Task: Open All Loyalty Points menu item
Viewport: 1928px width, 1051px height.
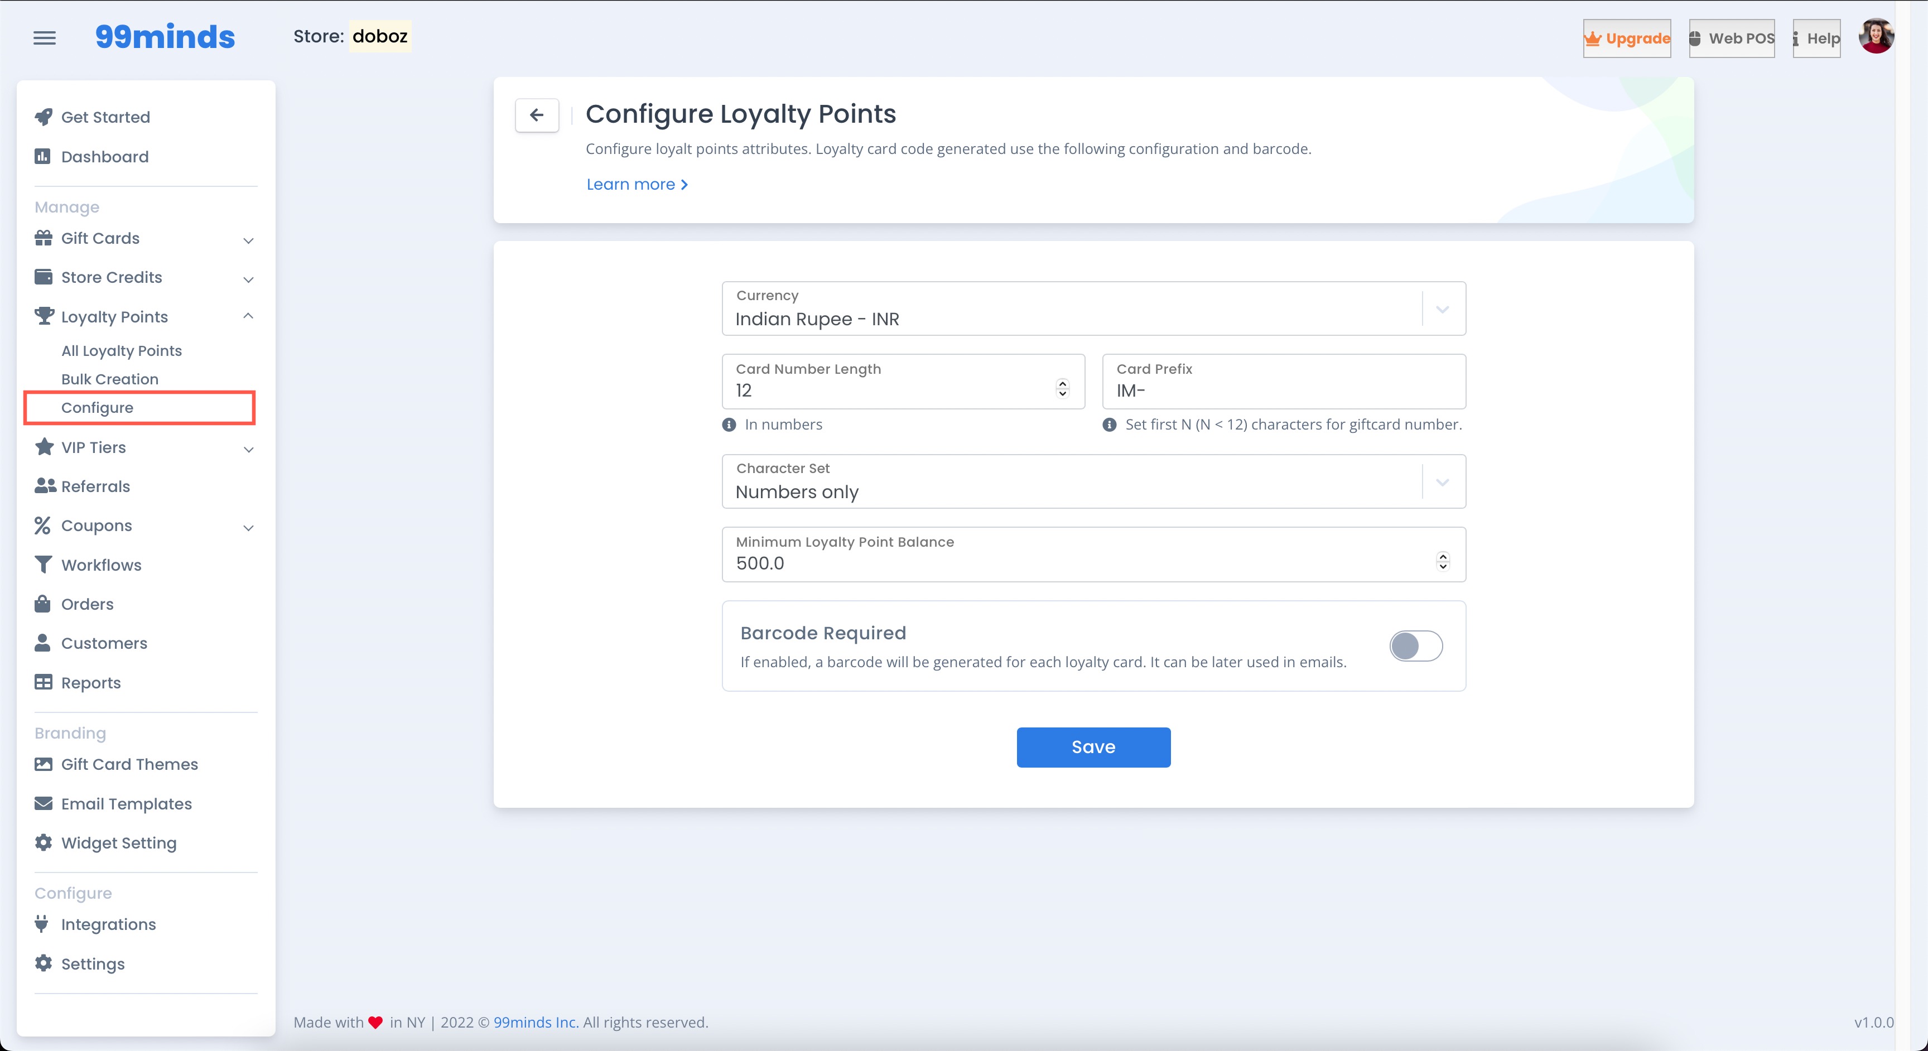Action: click(121, 350)
